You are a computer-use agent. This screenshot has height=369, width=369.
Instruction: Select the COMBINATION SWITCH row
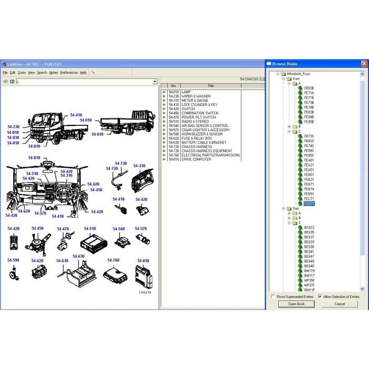200,113
